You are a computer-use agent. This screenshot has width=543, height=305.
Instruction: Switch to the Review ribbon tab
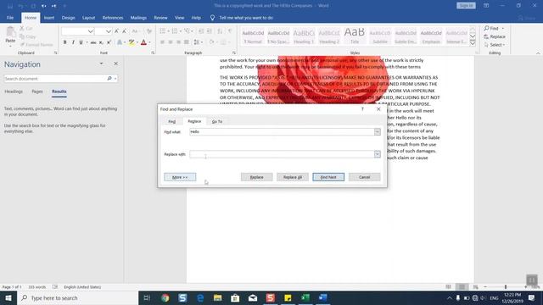tap(160, 18)
